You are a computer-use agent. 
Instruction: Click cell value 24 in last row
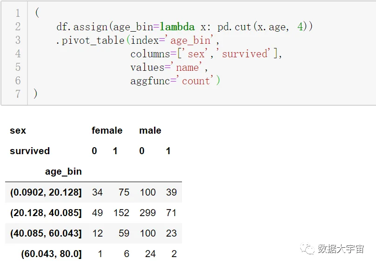tap(150, 254)
